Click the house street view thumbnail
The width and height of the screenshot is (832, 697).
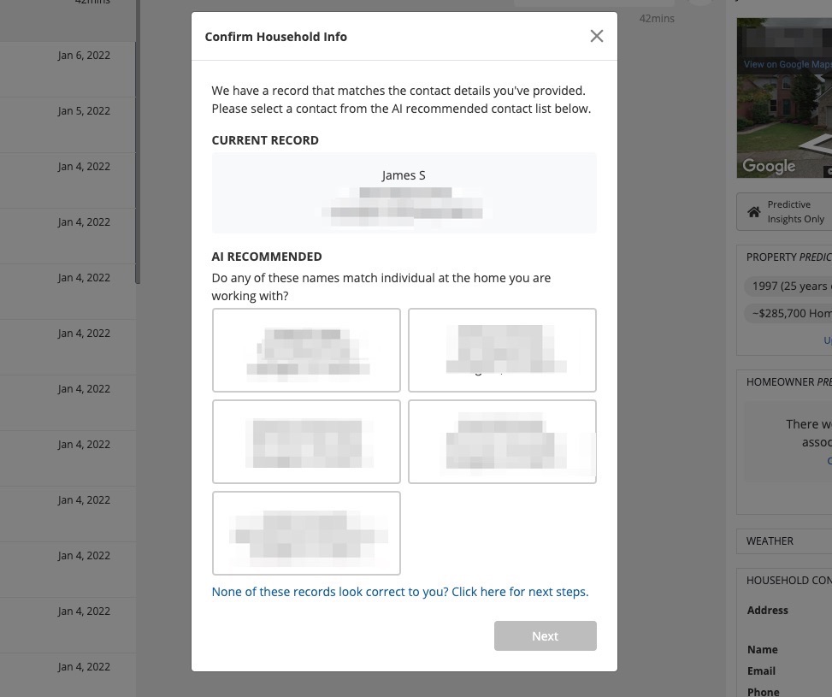(x=784, y=111)
